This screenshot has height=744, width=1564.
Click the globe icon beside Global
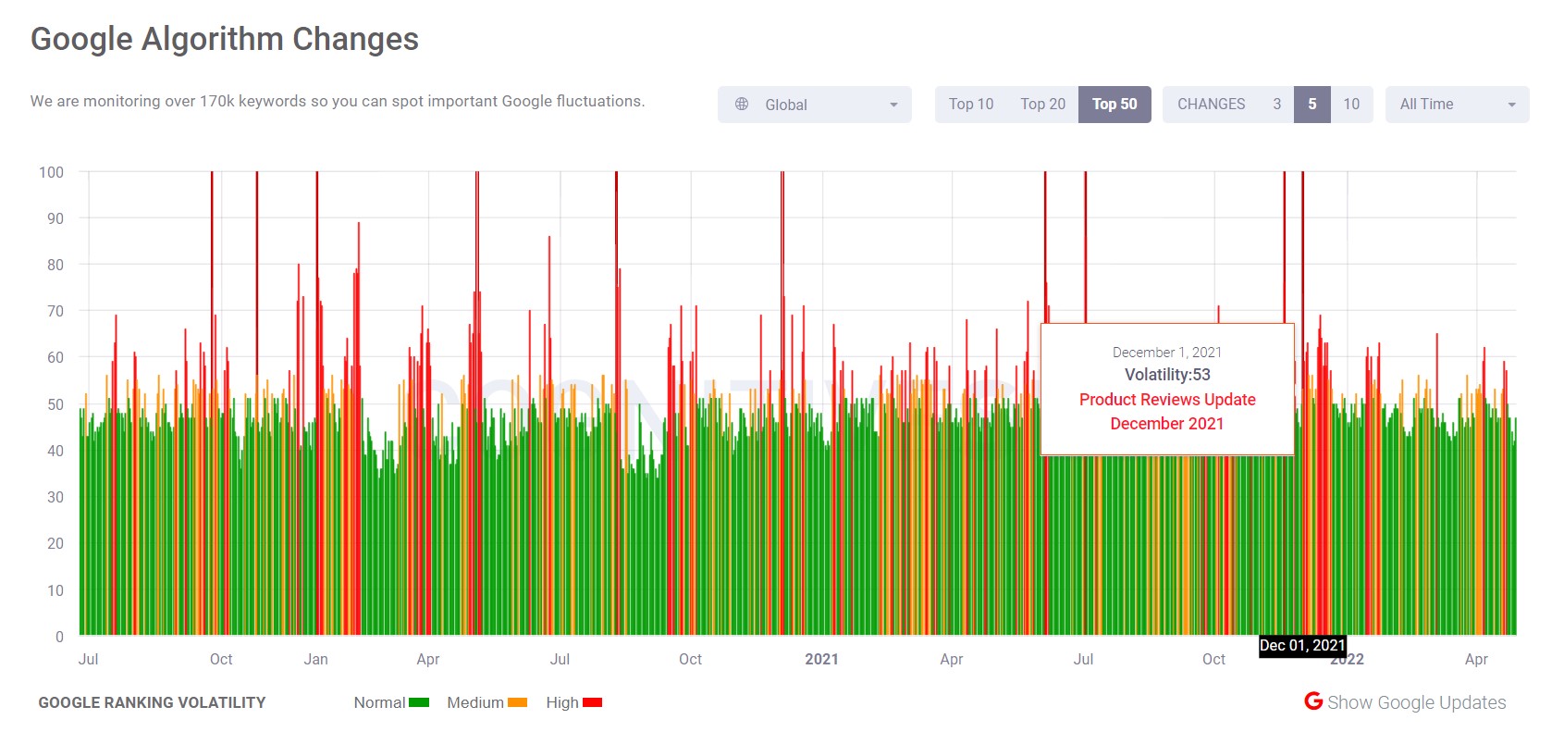[x=742, y=105]
